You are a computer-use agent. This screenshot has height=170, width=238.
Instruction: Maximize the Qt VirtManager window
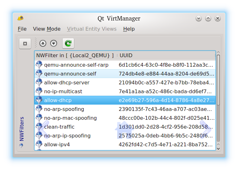coord(208,18)
